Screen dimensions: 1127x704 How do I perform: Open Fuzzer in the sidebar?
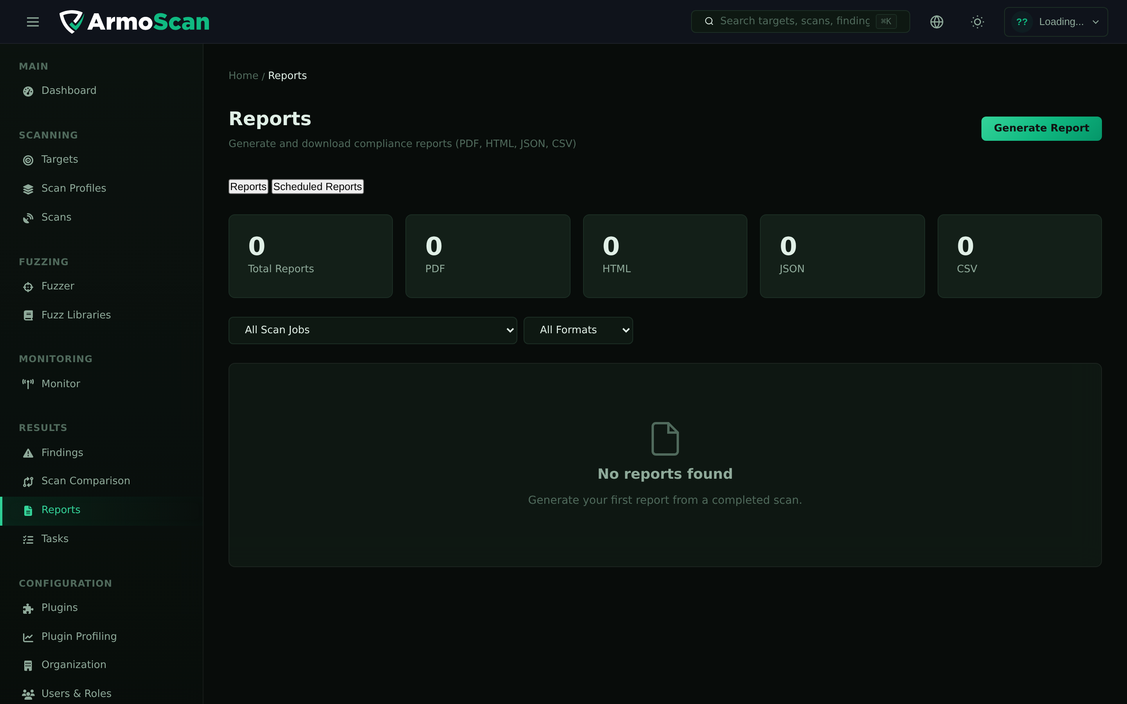(x=101, y=286)
